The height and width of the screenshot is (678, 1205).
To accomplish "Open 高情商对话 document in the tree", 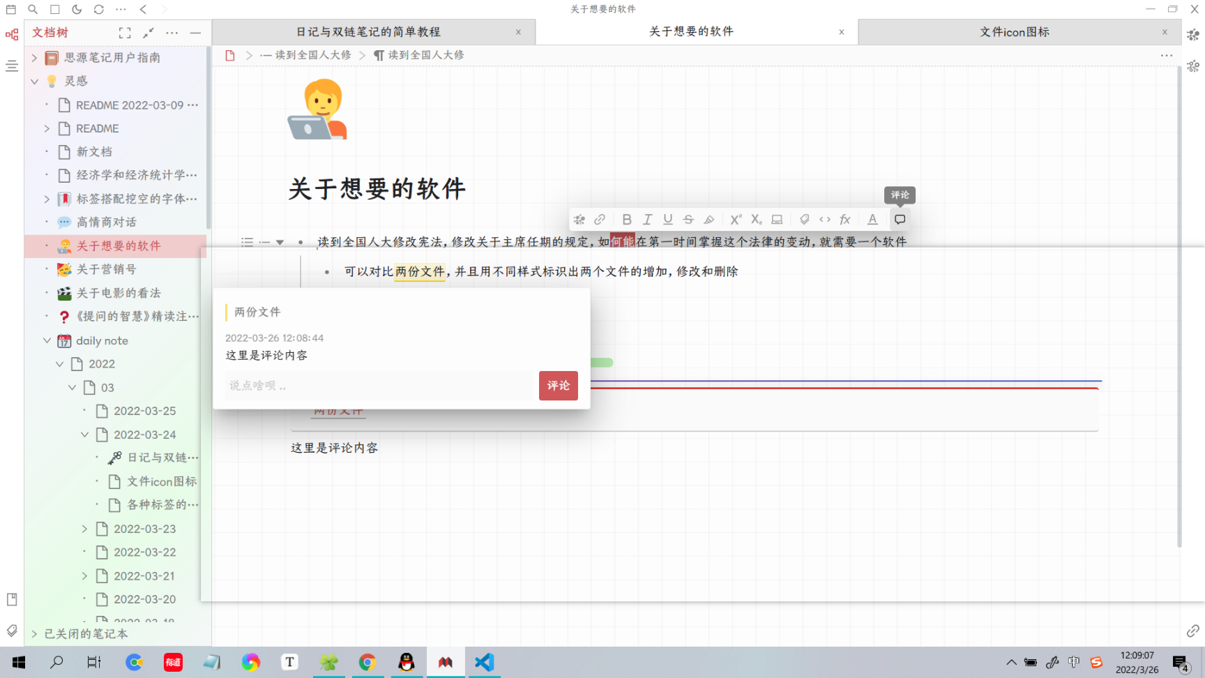I will coord(107,223).
